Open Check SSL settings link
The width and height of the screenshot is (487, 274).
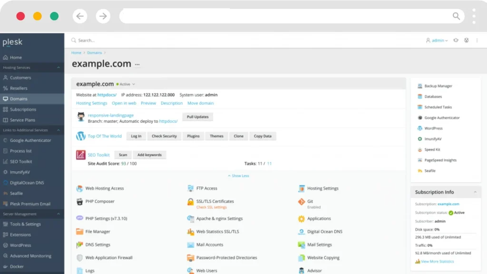(x=210, y=207)
